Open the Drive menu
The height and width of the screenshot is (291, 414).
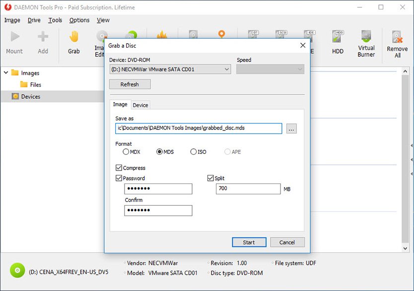click(x=34, y=20)
